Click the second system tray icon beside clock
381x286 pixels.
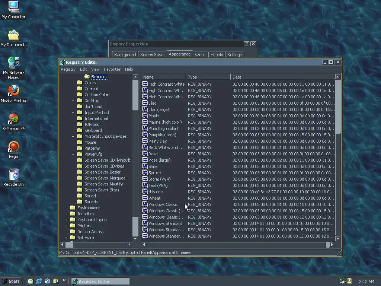point(349,281)
